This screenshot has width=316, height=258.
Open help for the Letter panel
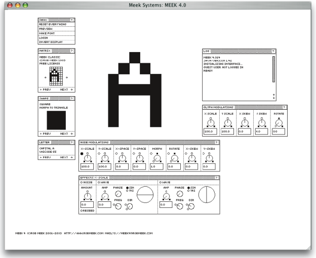pyautogui.click(x=71, y=142)
